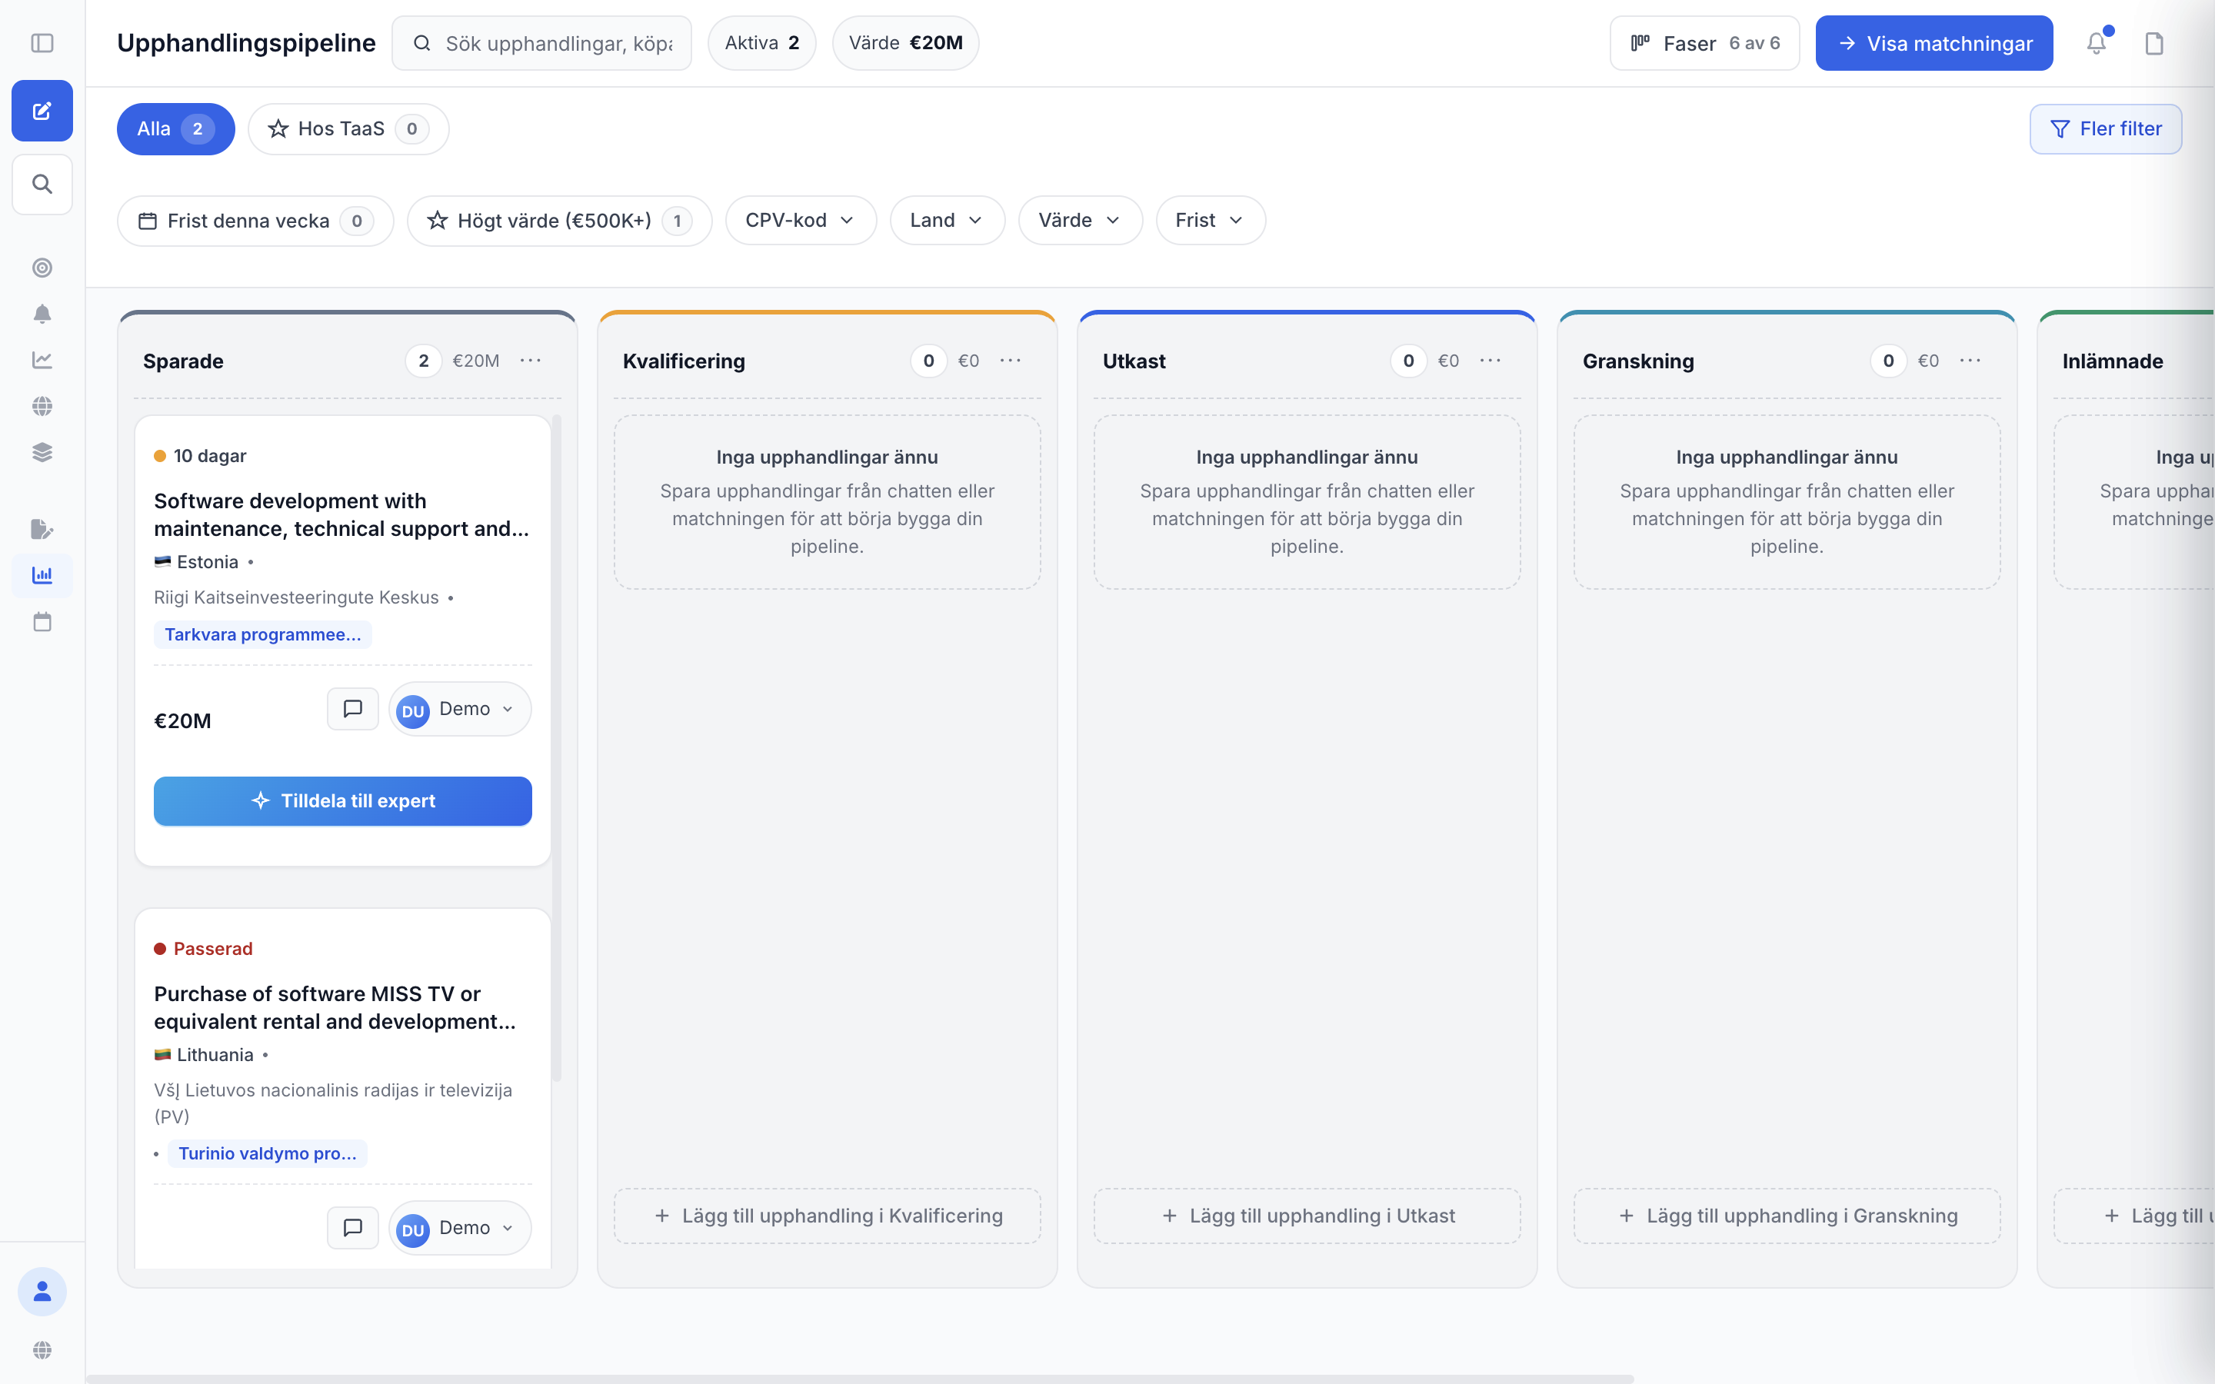This screenshot has width=2215, height=1384.
Task: Open the sidebar search icon
Action: click(42, 184)
